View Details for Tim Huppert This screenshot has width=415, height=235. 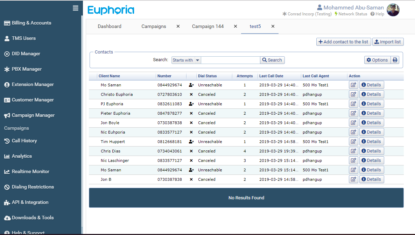point(371,142)
